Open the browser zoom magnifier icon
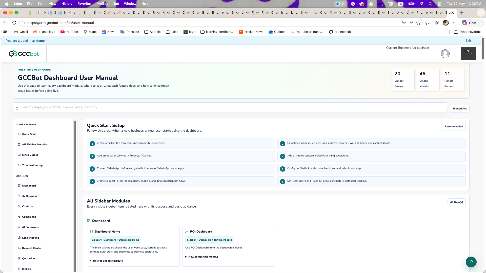The image size is (486, 273). (x=404, y=23)
